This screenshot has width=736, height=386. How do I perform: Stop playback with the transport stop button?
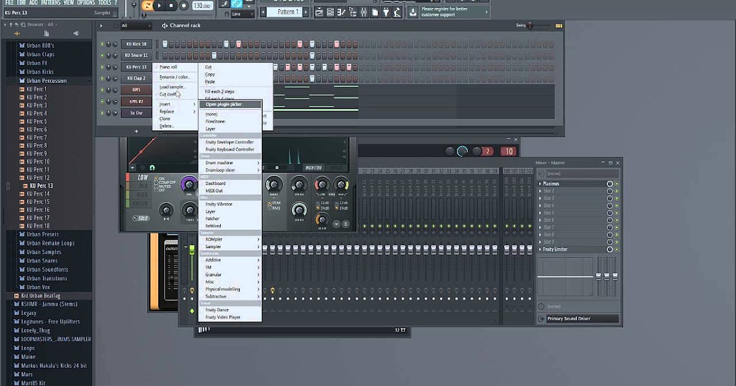click(x=171, y=6)
